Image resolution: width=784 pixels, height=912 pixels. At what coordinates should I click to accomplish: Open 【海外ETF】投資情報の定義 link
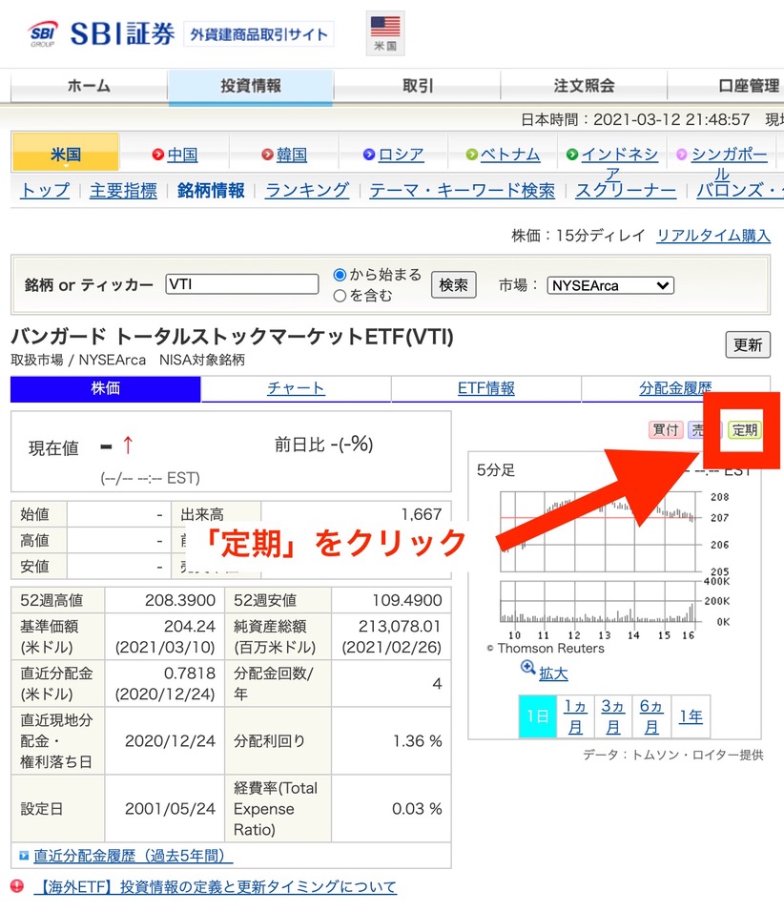[216, 887]
